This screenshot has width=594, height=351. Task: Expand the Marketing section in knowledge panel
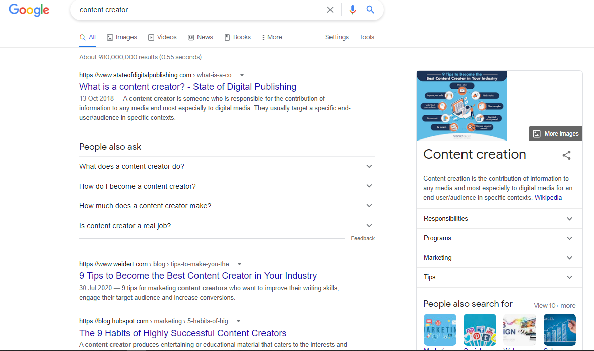499,258
